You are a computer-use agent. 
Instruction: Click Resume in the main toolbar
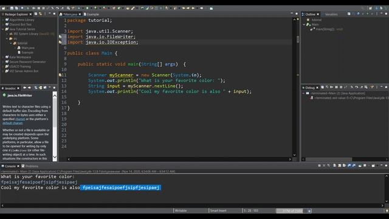[34, 8]
